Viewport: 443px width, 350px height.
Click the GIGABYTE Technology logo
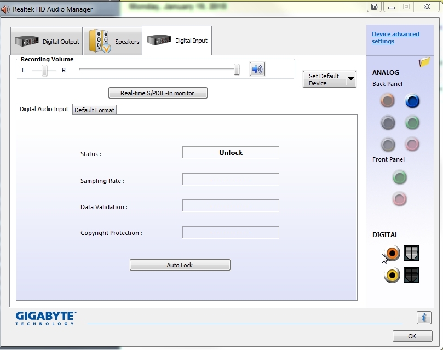(46, 318)
